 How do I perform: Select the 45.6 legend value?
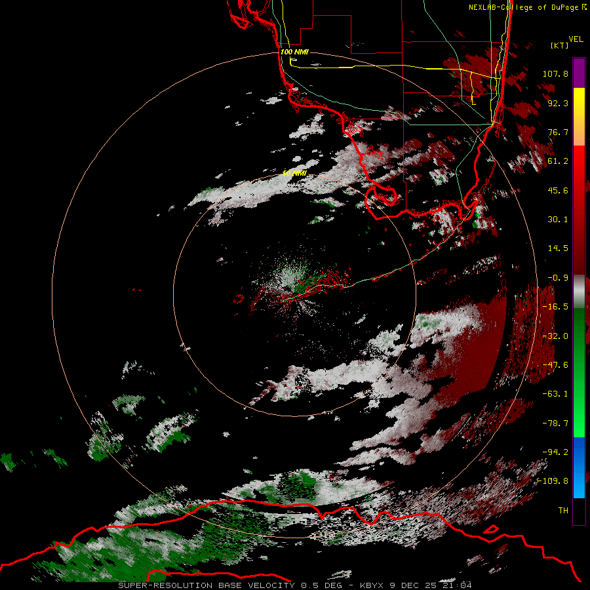tap(558, 190)
